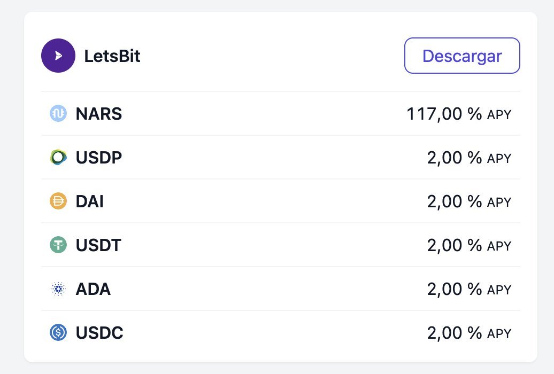Select the DAI label

pos(90,201)
